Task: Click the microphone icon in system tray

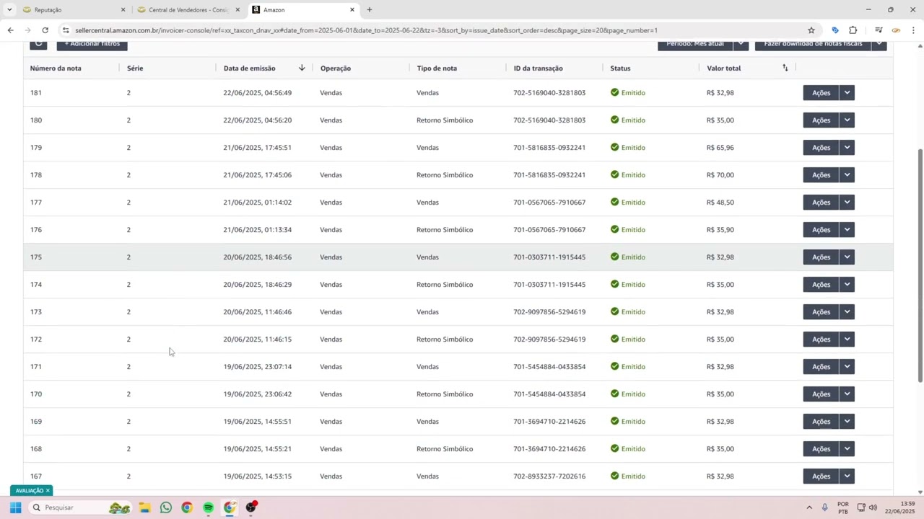Action: coord(824,507)
